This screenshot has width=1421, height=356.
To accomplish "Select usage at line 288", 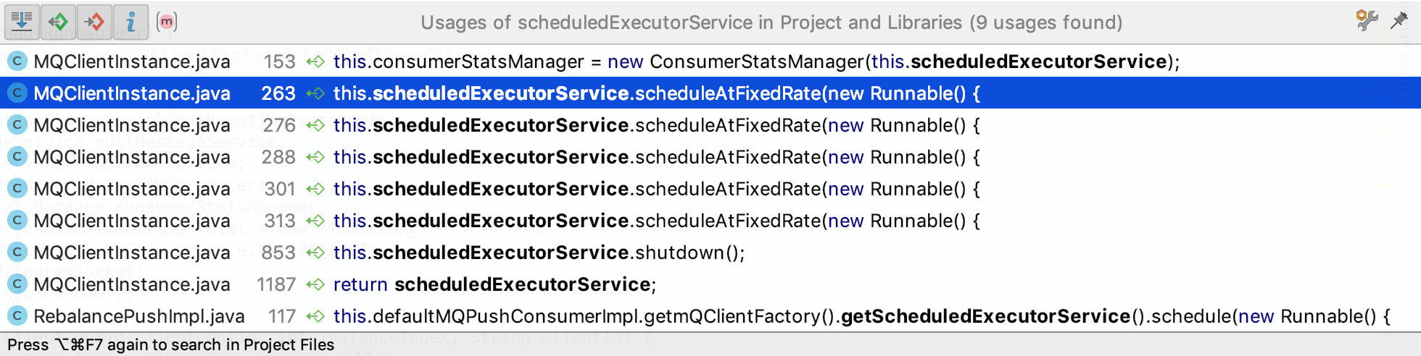I will [710, 157].
